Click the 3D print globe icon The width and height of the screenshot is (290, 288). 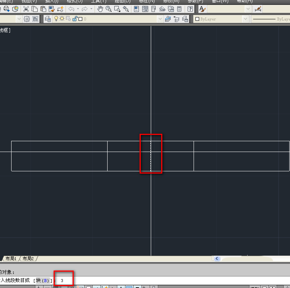point(15,9)
